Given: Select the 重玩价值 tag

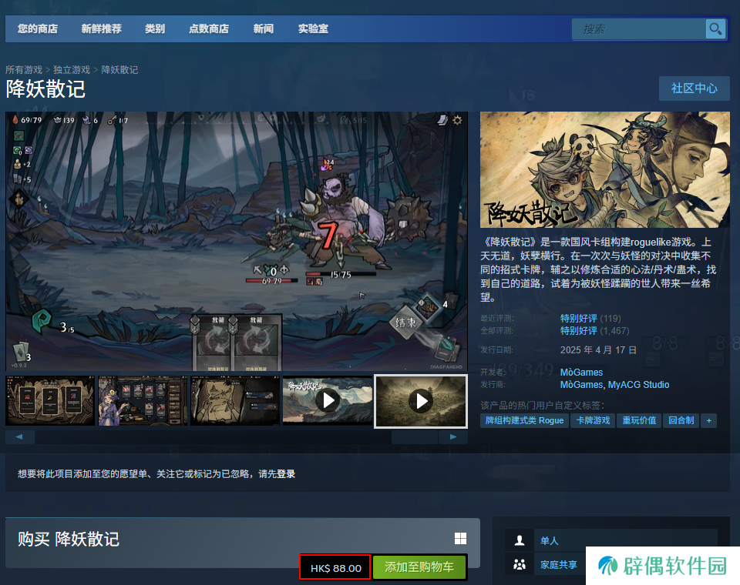Looking at the screenshot, I should 639,420.
